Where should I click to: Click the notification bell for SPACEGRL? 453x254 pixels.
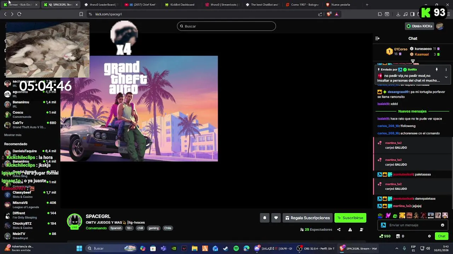[264, 218]
